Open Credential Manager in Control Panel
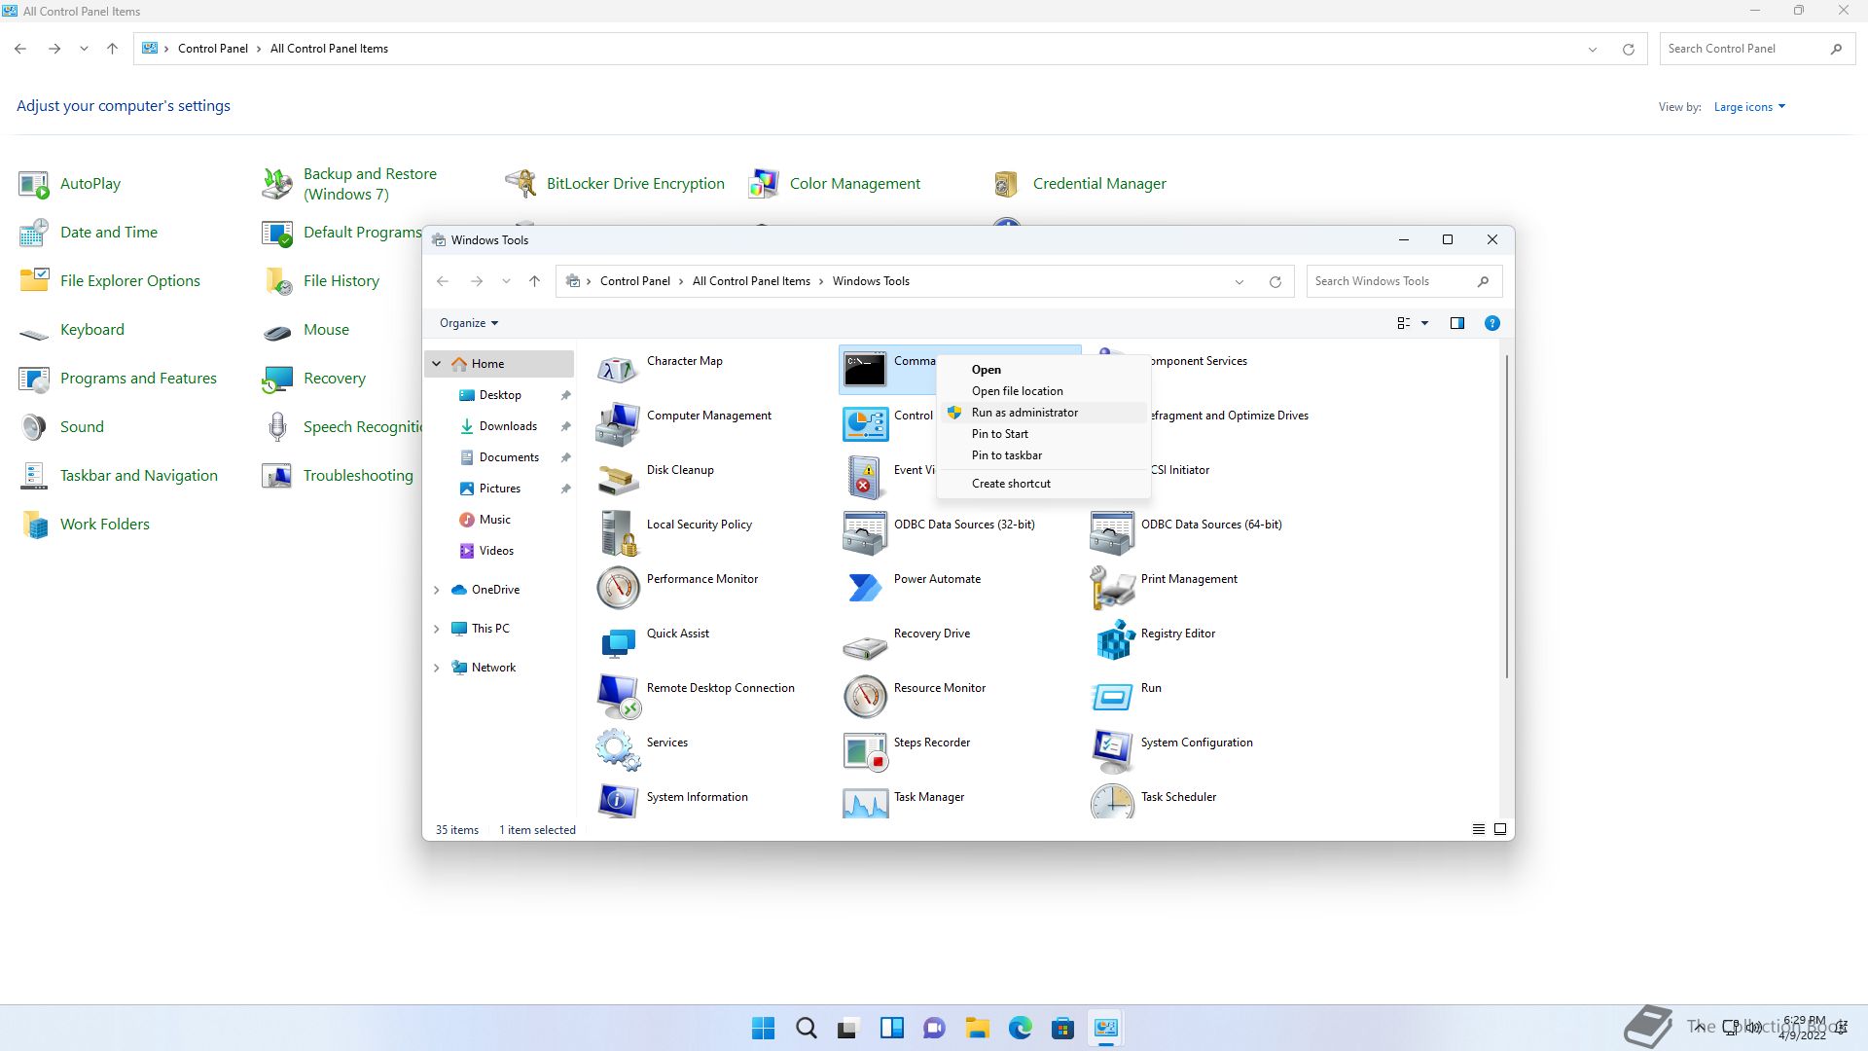The image size is (1868, 1051). click(x=1080, y=184)
